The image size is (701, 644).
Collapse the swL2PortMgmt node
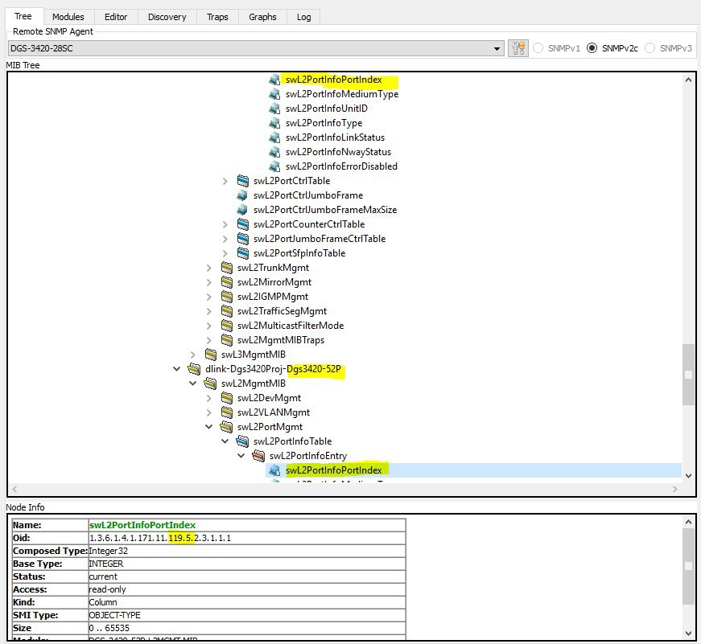point(208,427)
